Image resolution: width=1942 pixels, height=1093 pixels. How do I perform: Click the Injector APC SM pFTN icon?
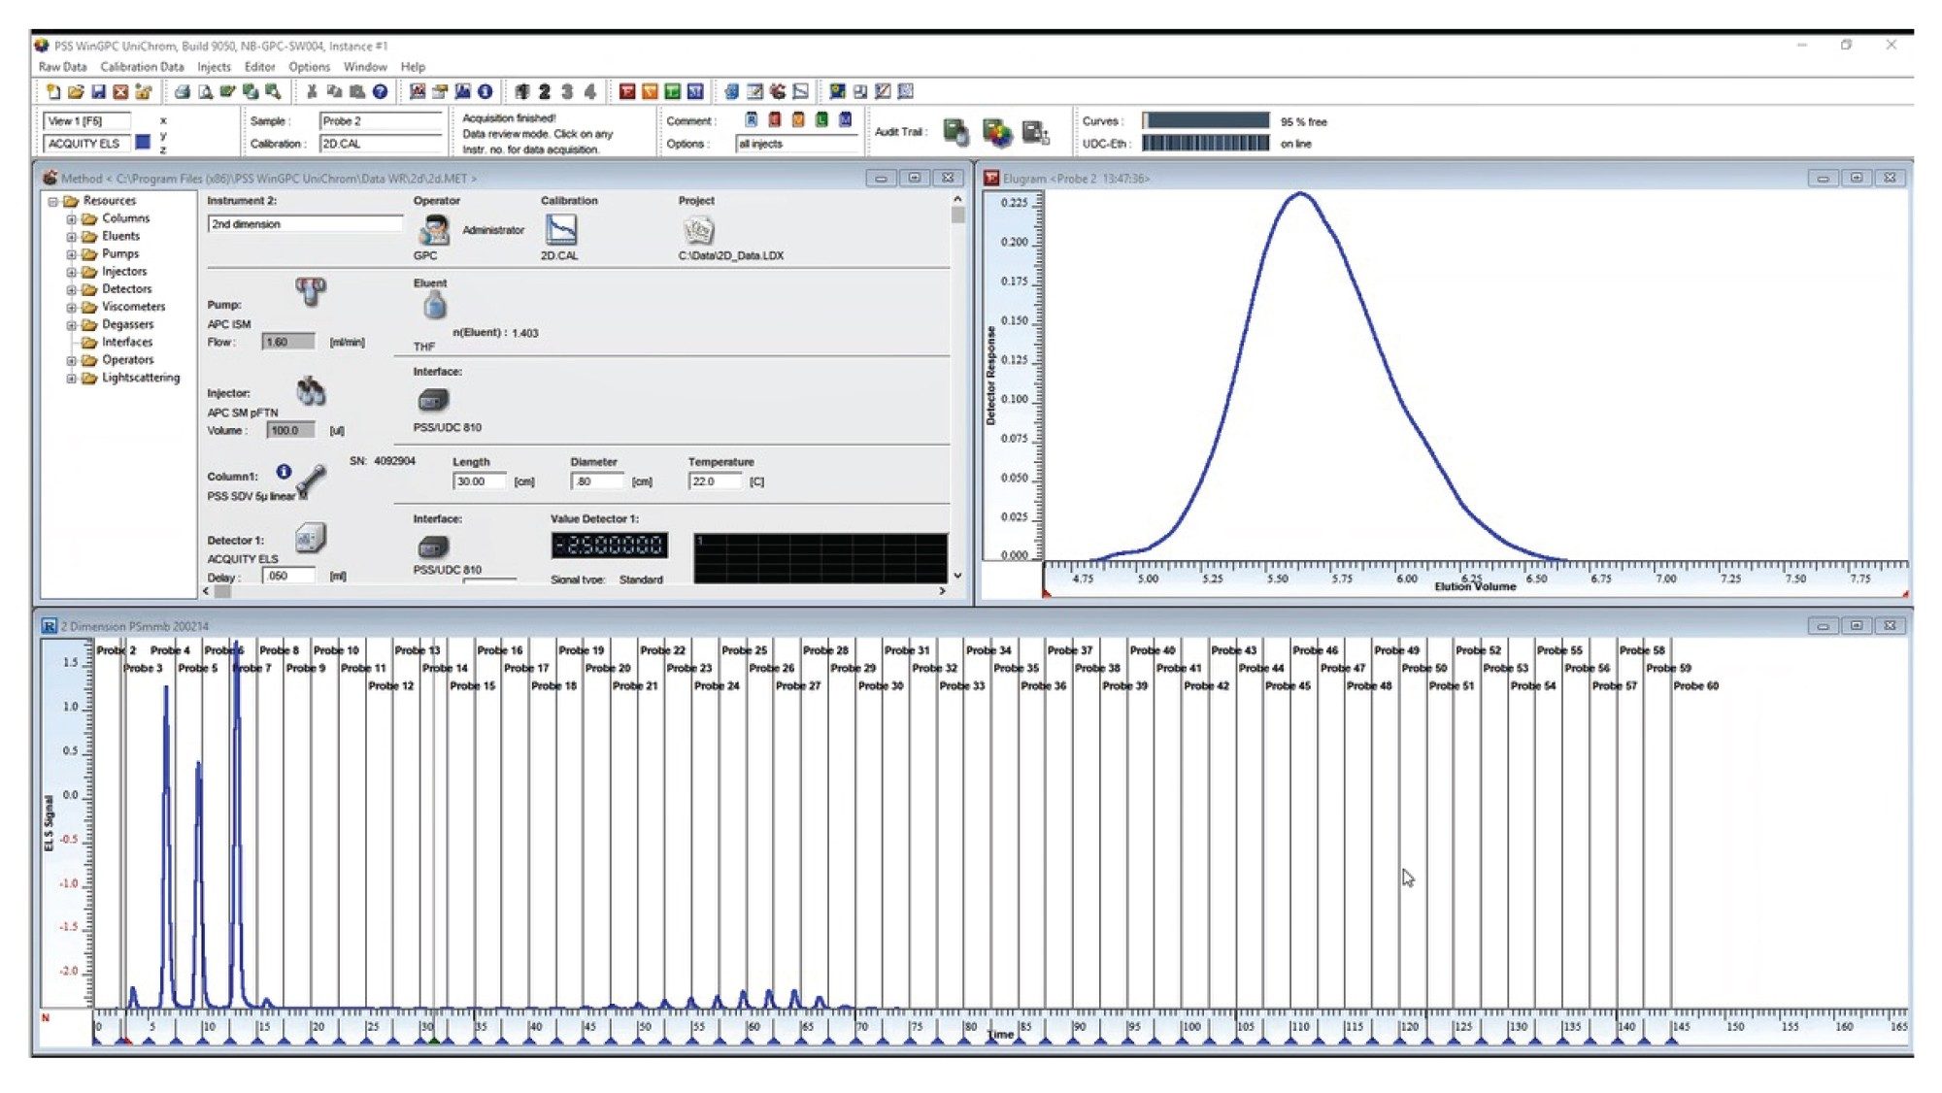pos(311,390)
